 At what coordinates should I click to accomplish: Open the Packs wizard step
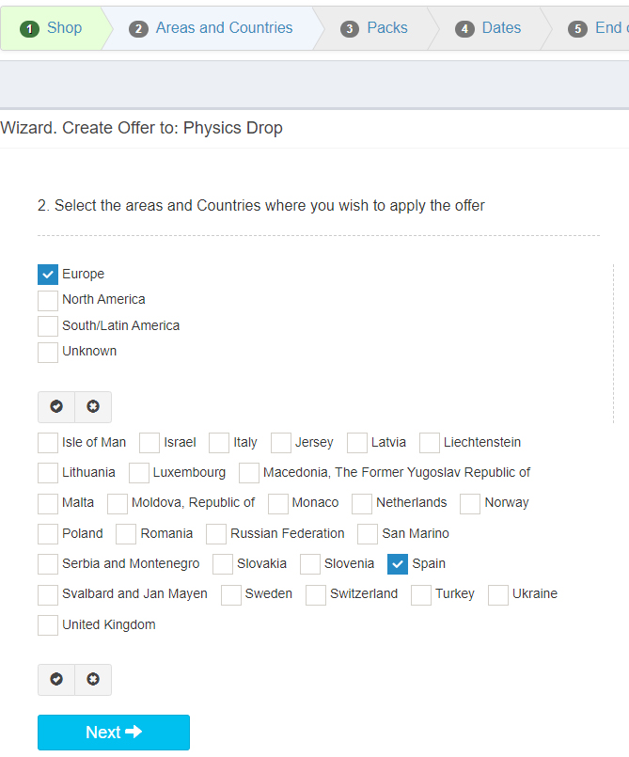(x=387, y=28)
